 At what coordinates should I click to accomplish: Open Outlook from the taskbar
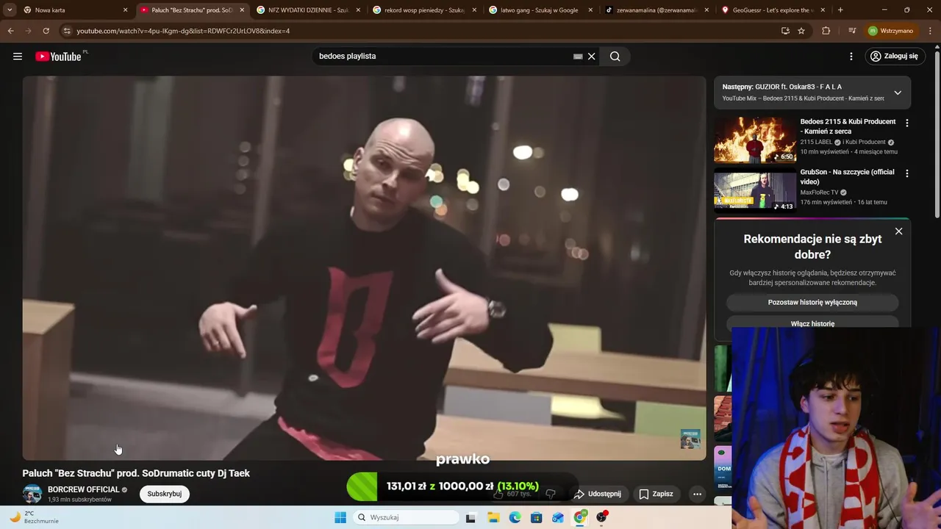coord(558,517)
